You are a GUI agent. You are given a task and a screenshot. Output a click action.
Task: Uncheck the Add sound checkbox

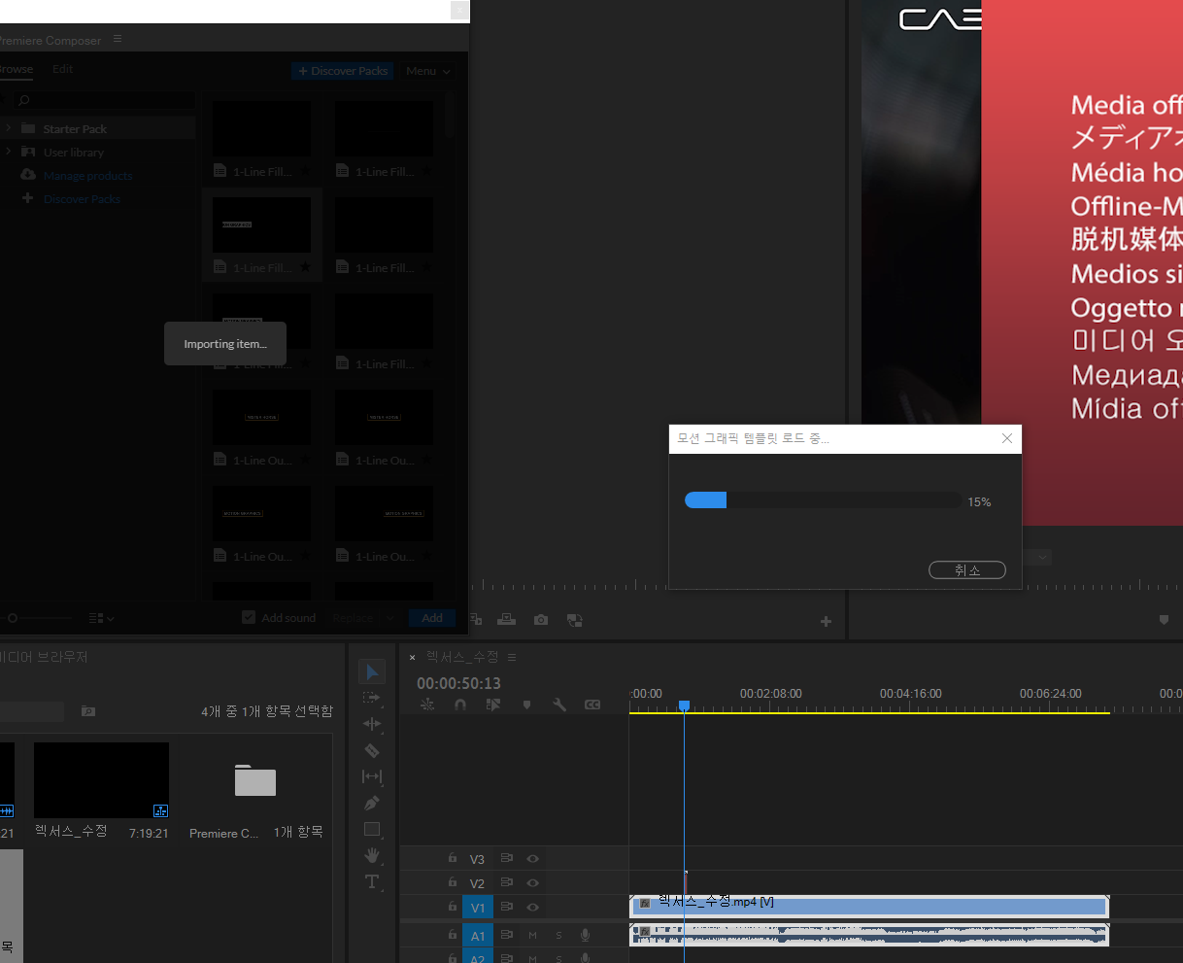coord(249,617)
